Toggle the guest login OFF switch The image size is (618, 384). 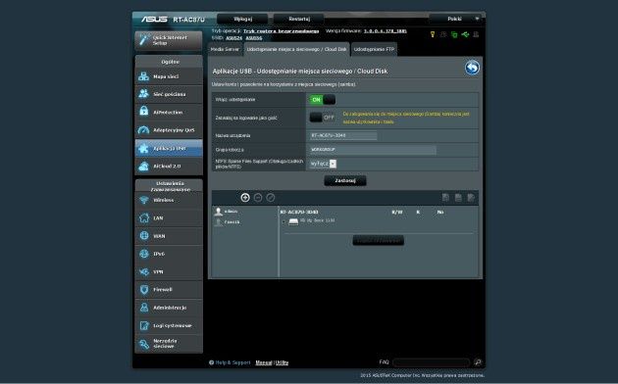(323, 118)
